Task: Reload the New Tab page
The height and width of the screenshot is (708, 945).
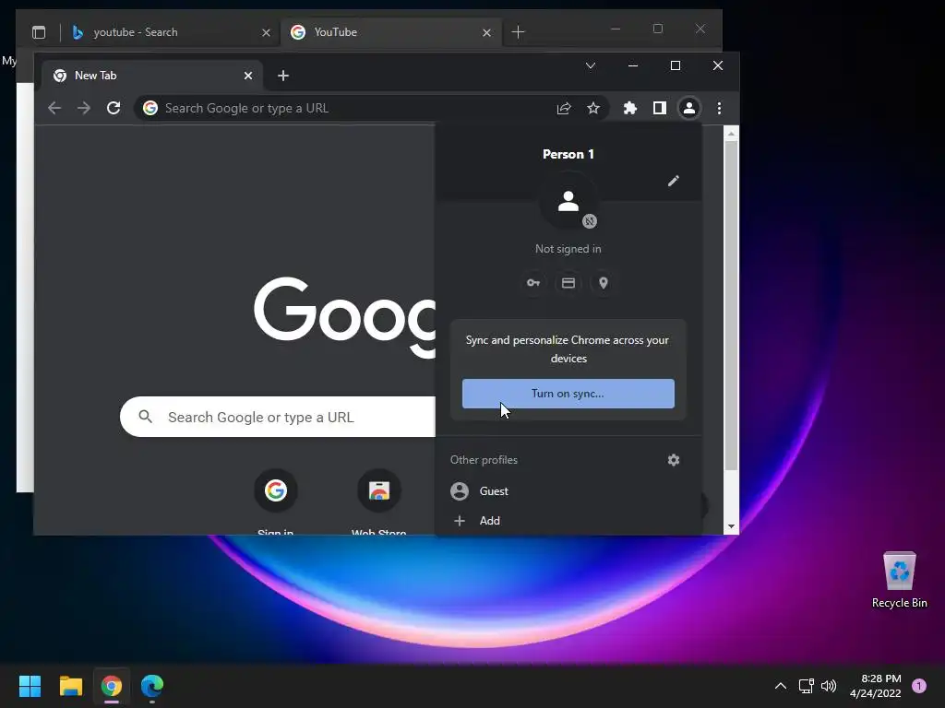Action: (x=114, y=109)
